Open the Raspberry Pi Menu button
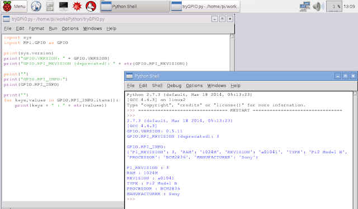This screenshot has width=358, height=209. point(14,6)
